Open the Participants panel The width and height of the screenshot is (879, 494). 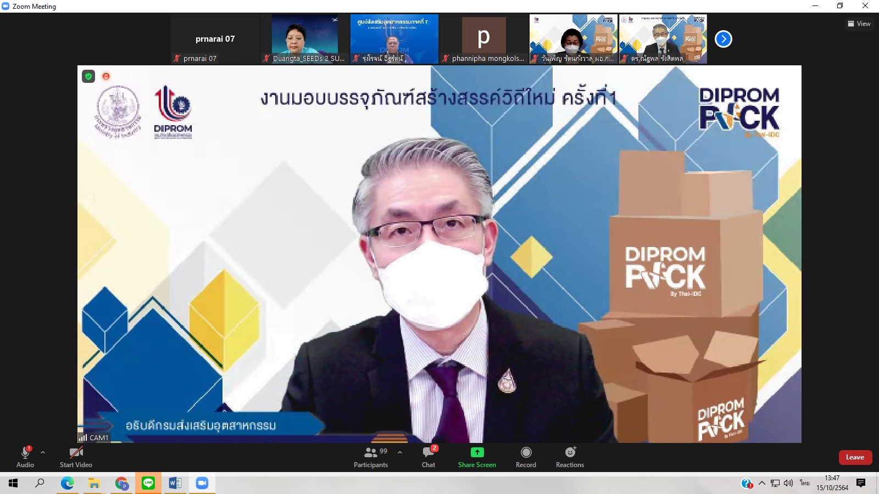tap(371, 457)
